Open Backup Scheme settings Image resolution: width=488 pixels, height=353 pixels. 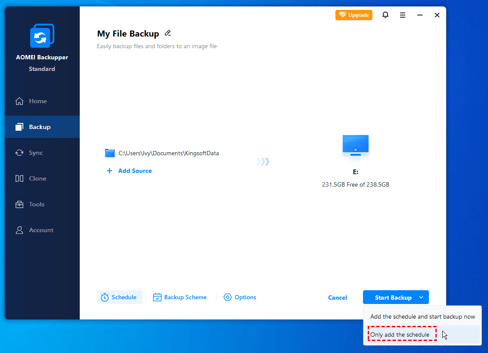[180, 297]
